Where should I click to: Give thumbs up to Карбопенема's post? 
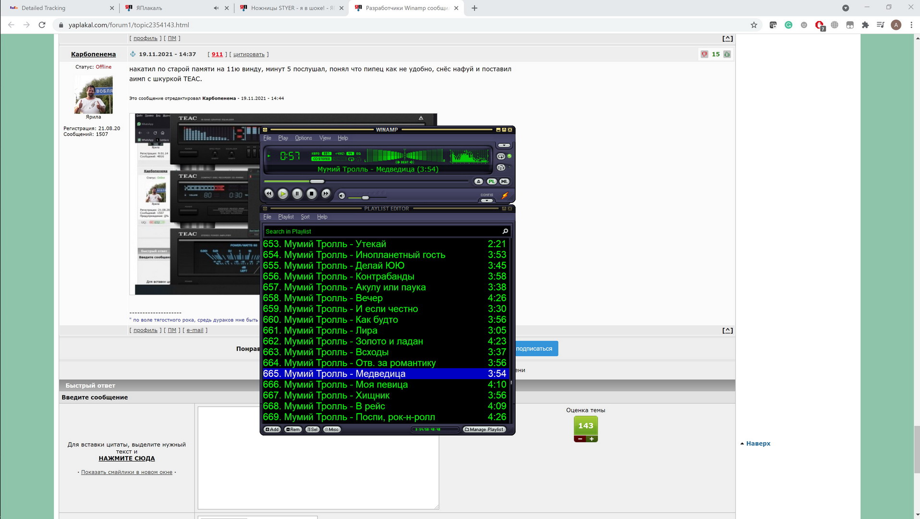727,54
